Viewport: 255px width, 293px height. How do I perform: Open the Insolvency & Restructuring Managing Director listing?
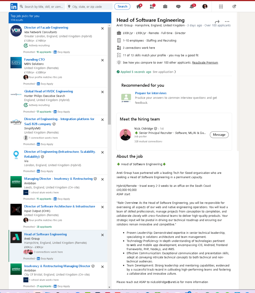point(57,266)
